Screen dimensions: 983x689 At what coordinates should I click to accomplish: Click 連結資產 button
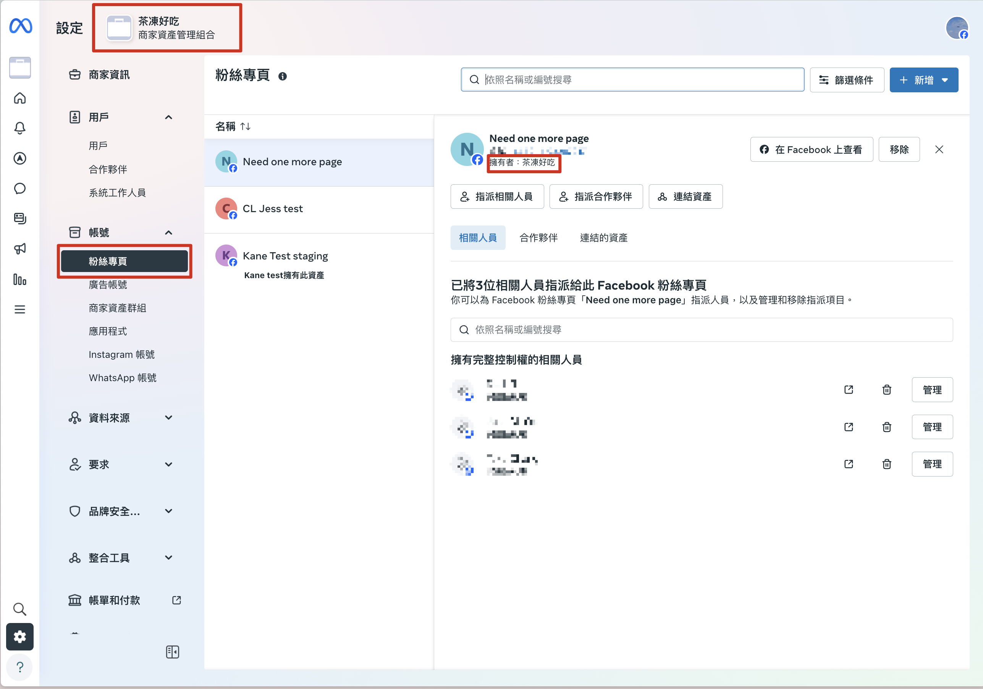pyautogui.click(x=686, y=197)
